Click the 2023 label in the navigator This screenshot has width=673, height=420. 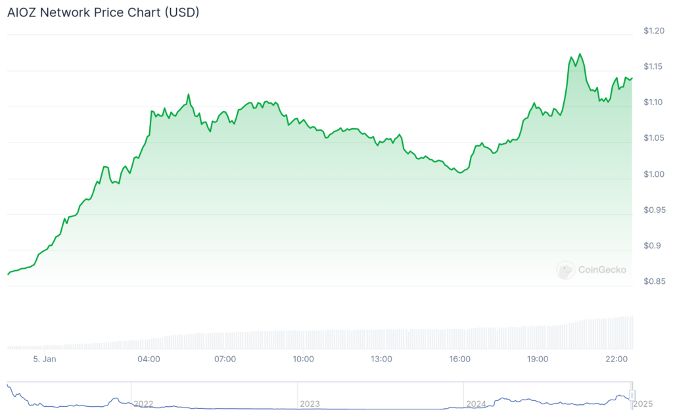point(310,404)
